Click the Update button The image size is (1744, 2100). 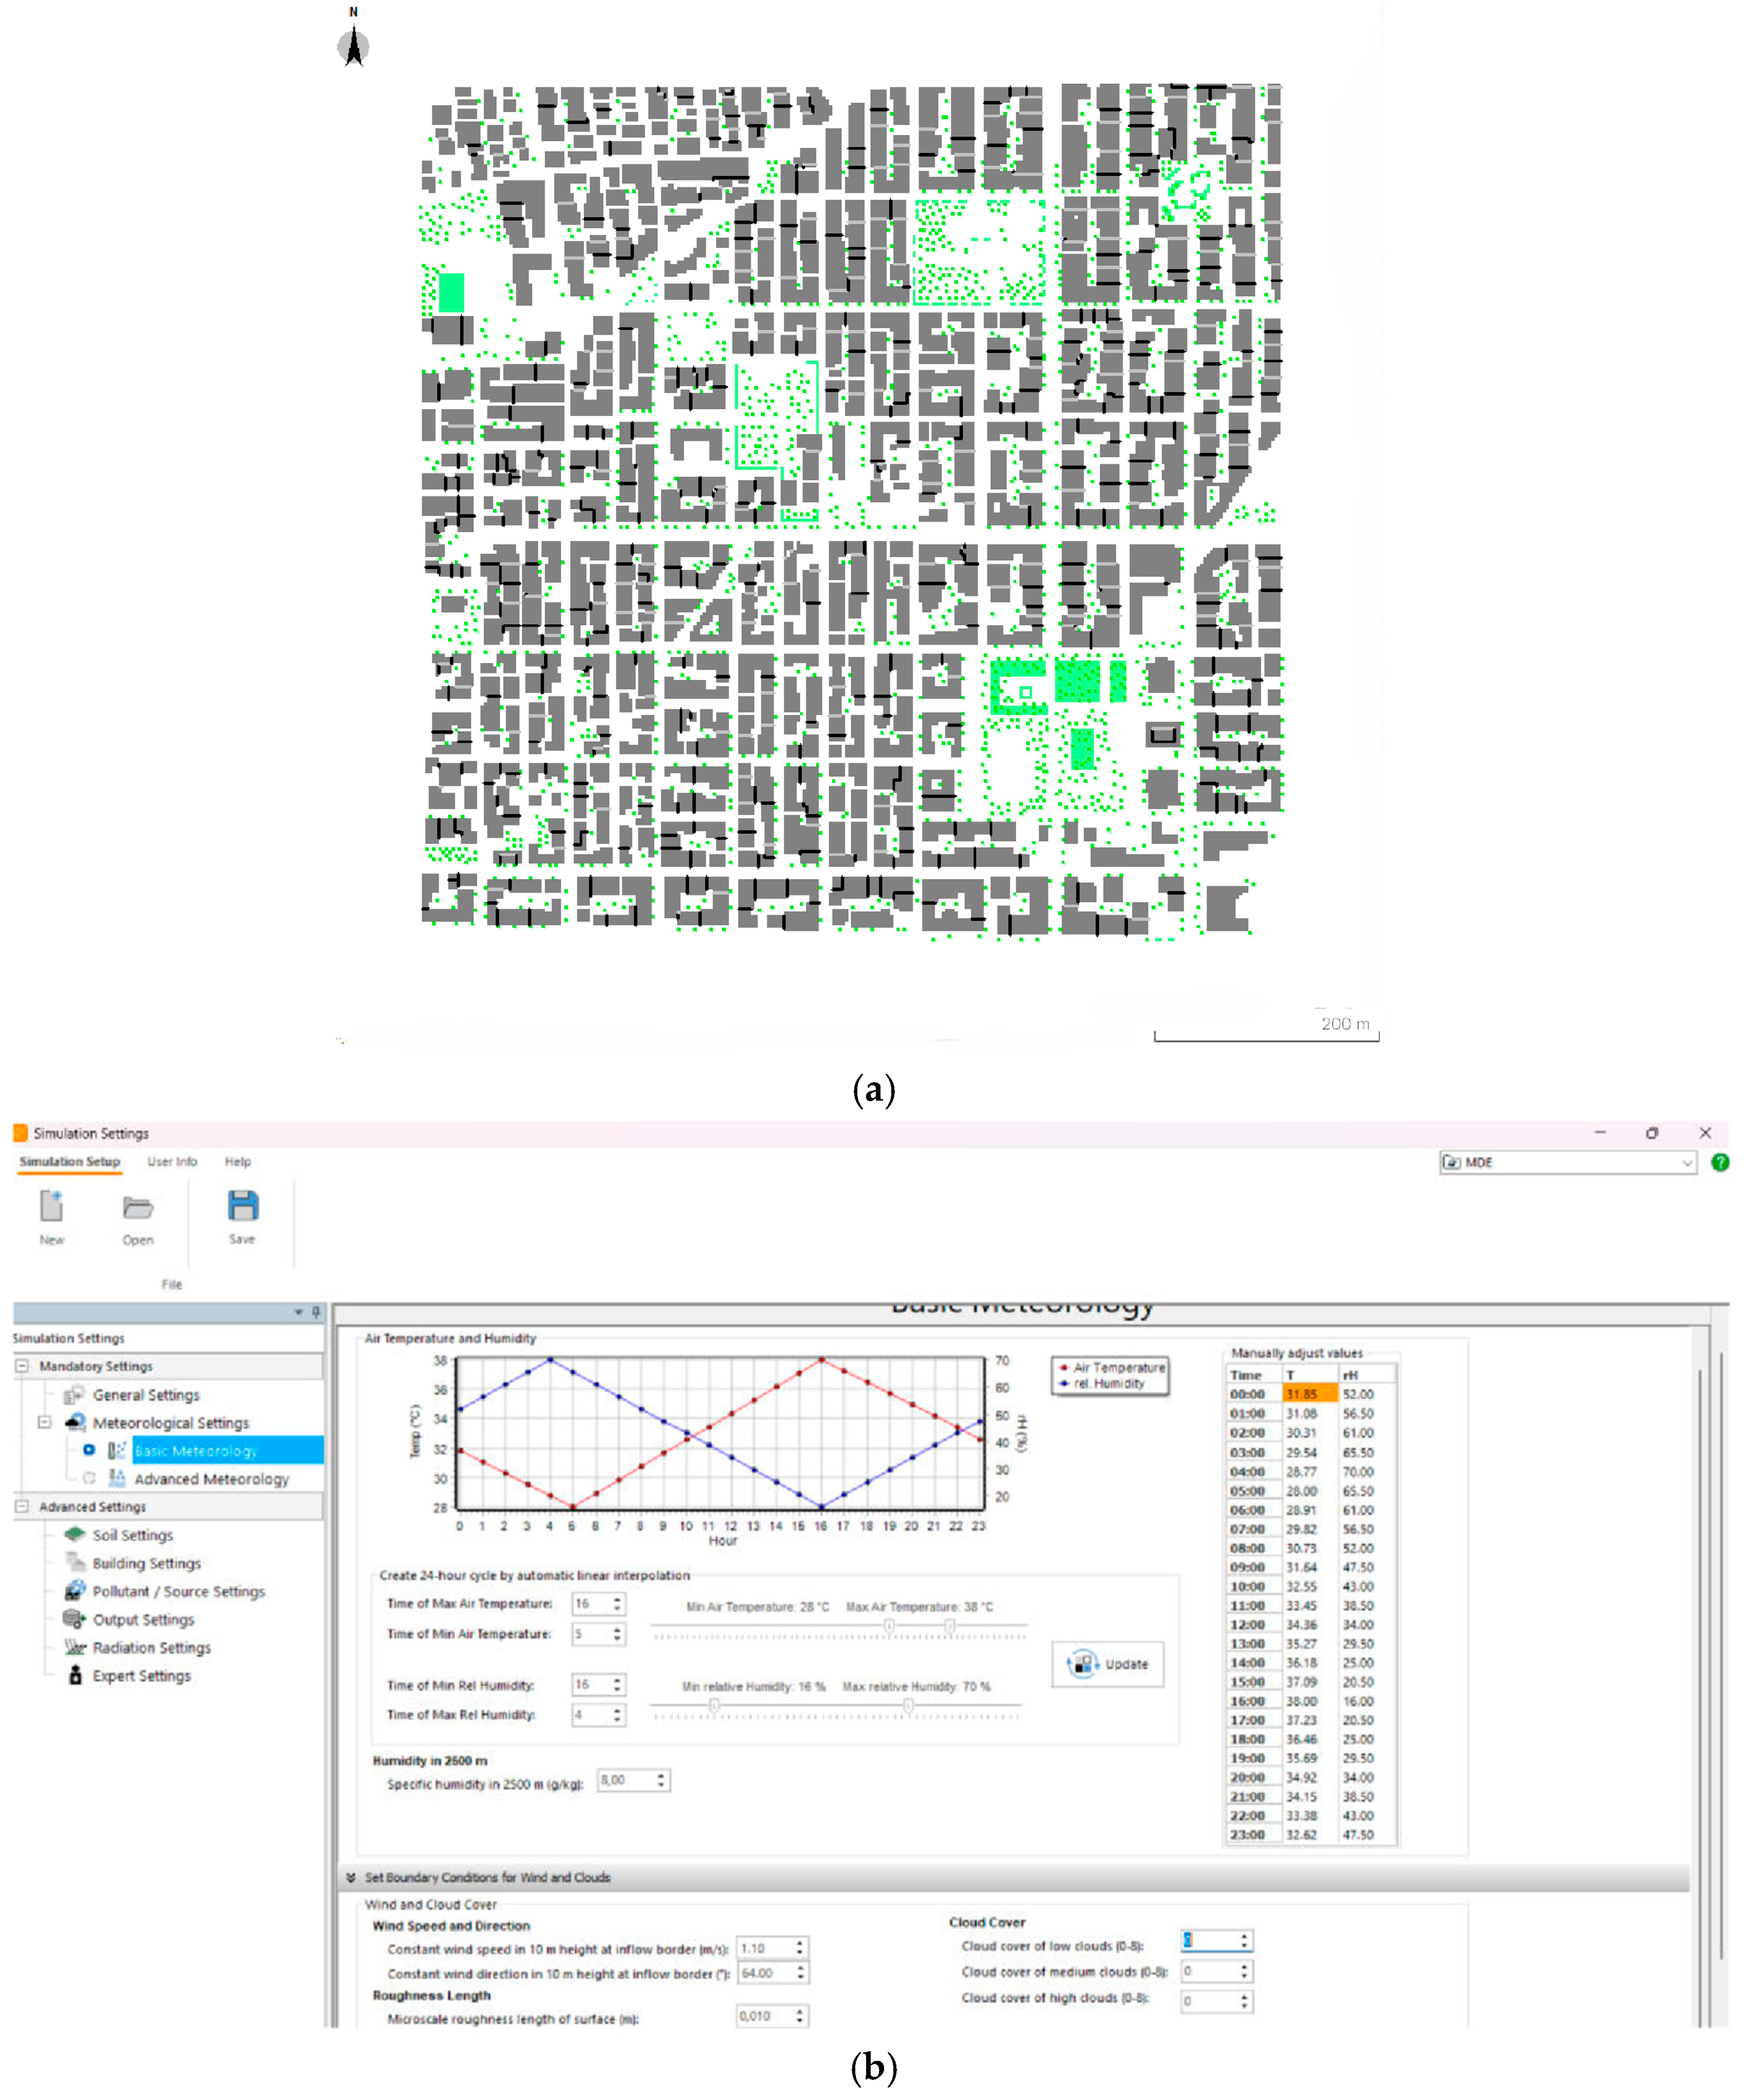click(x=1108, y=1664)
